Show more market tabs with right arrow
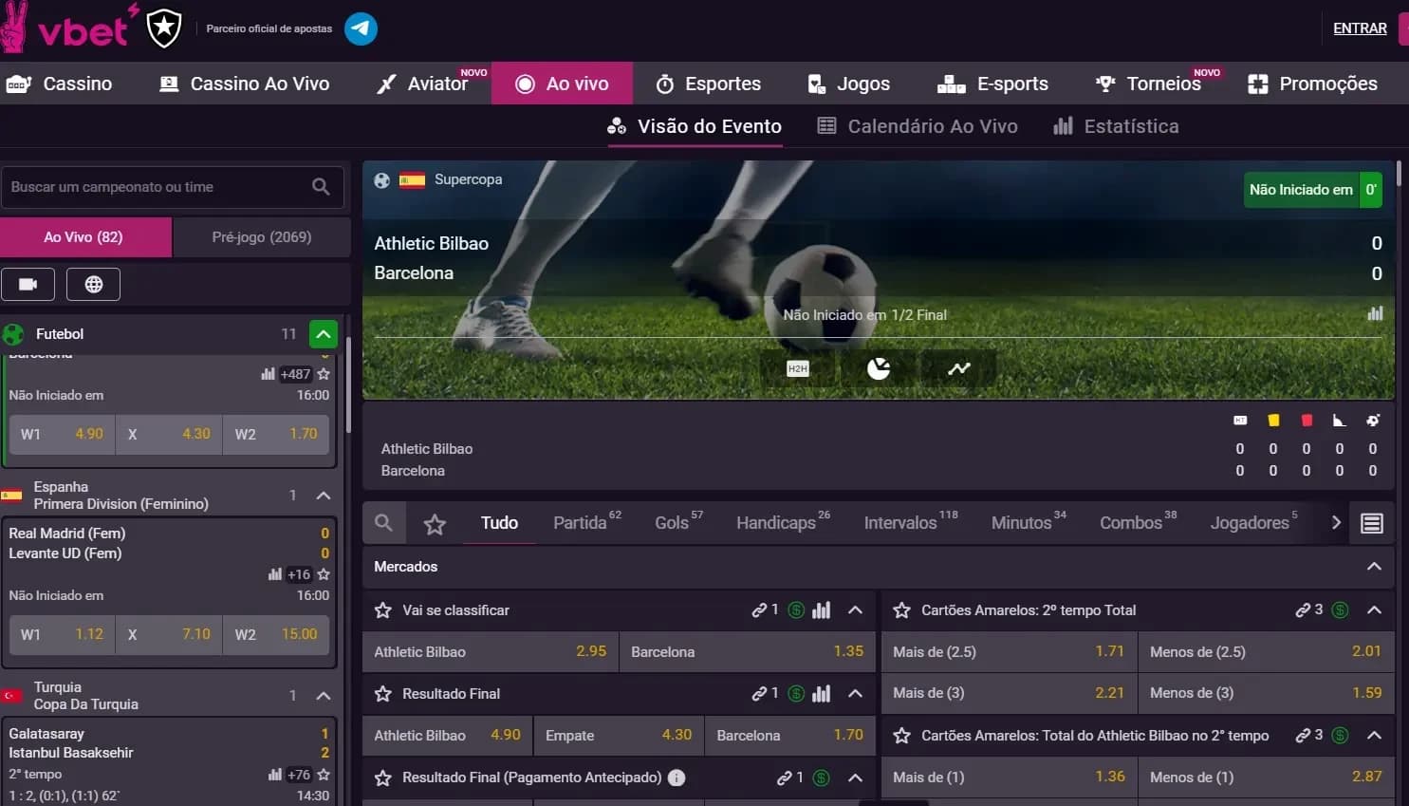Screen dimensions: 1409x806 coord(1336,523)
